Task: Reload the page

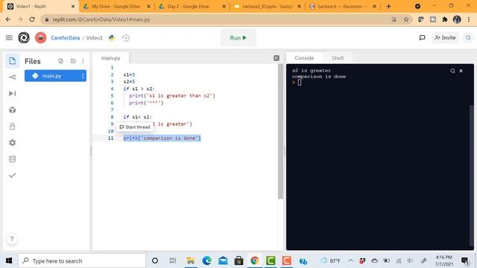Action: 32,19
